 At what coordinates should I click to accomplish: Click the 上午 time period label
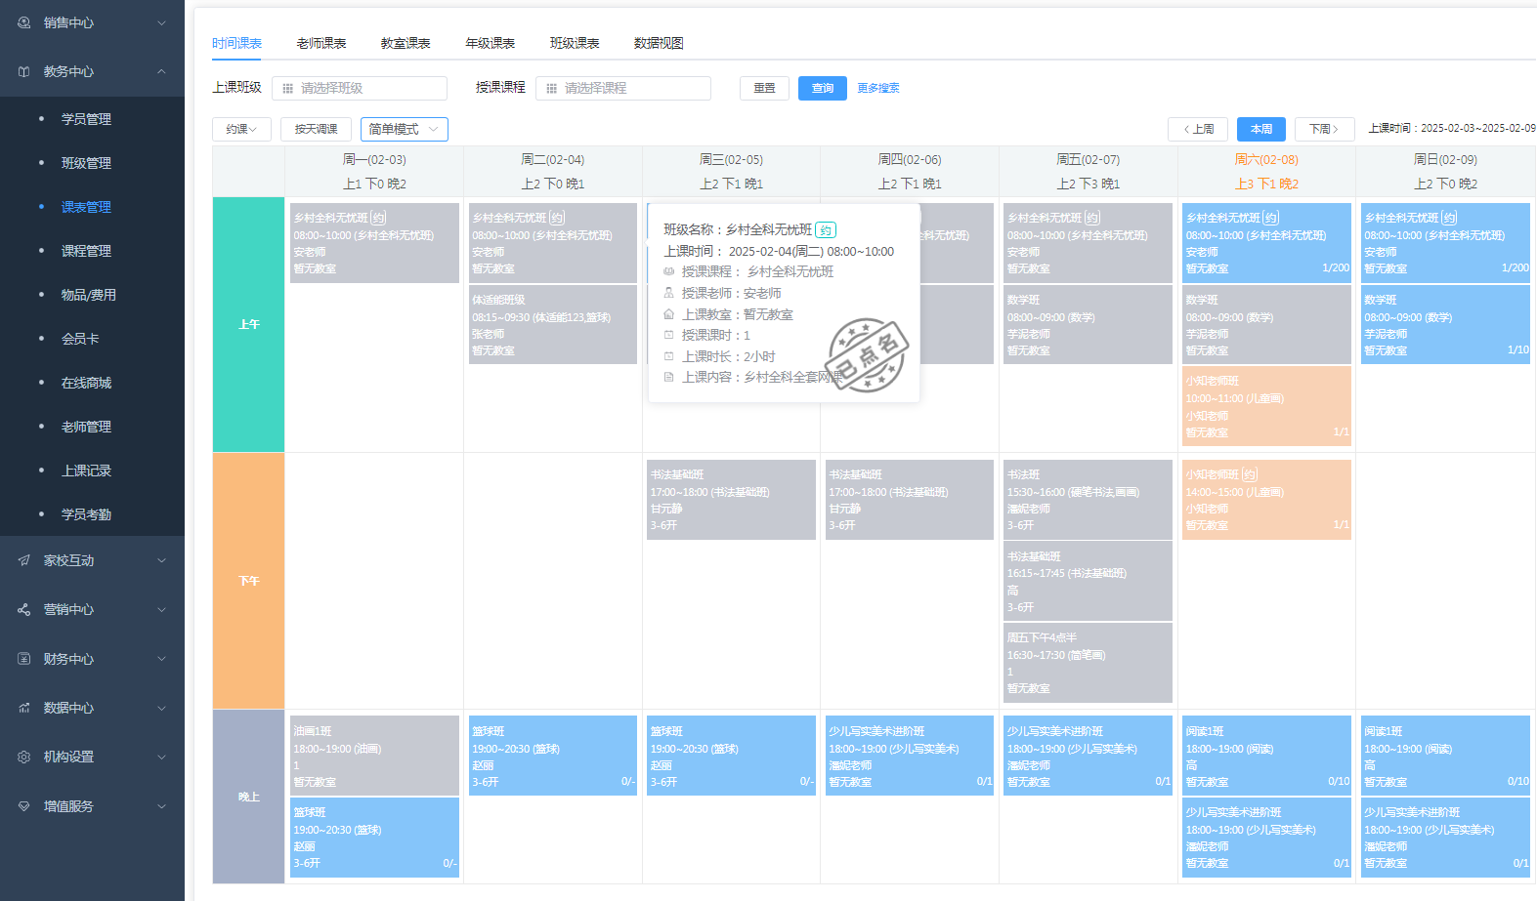tap(249, 324)
